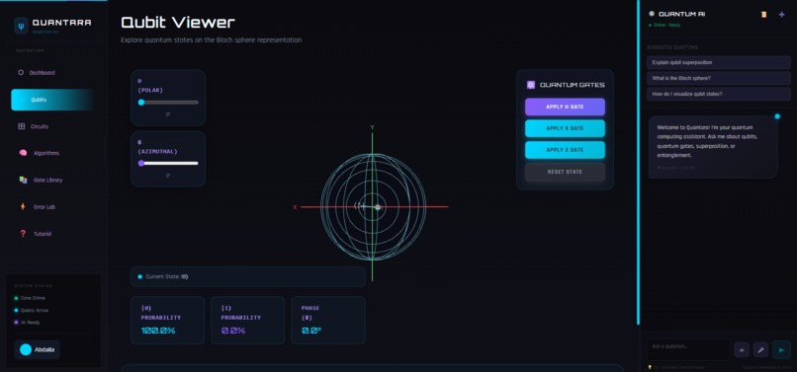Click the 'Qubit Viewer' page heading

tap(178, 23)
